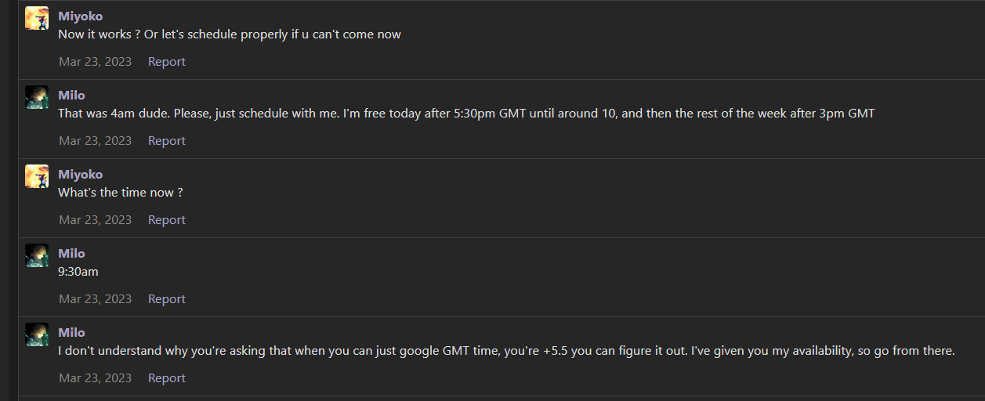985x401 pixels.
Task: Report the "I don't understand why" message
Action: point(167,378)
